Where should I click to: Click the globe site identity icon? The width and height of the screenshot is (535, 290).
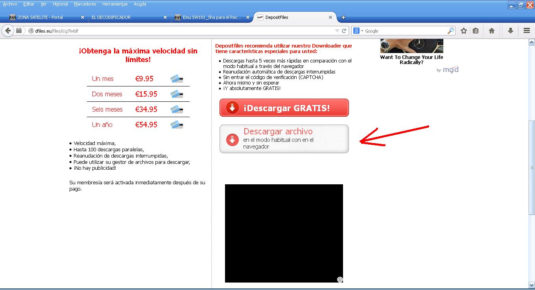(31, 31)
